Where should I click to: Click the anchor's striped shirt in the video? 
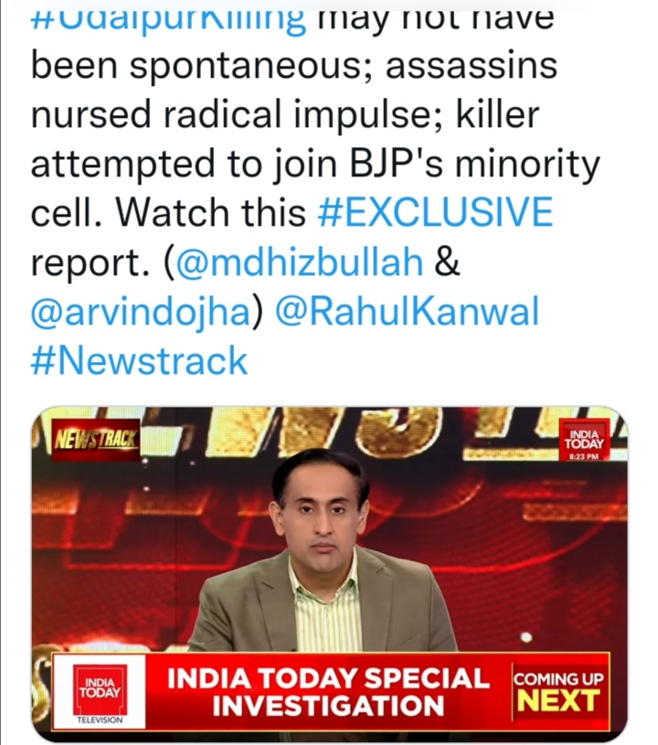pos(324,608)
